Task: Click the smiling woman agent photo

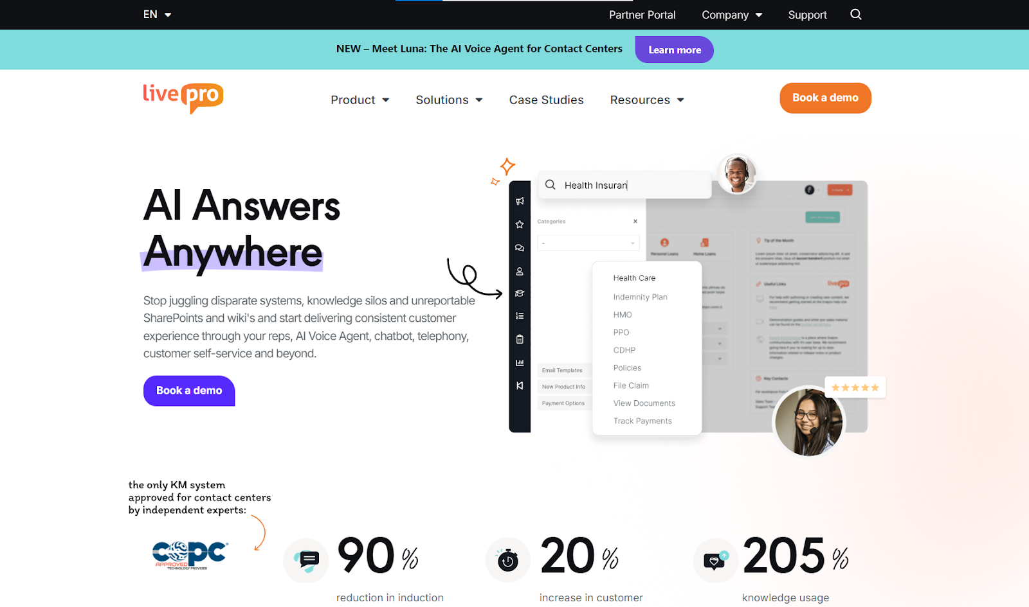Action: pos(808,422)
